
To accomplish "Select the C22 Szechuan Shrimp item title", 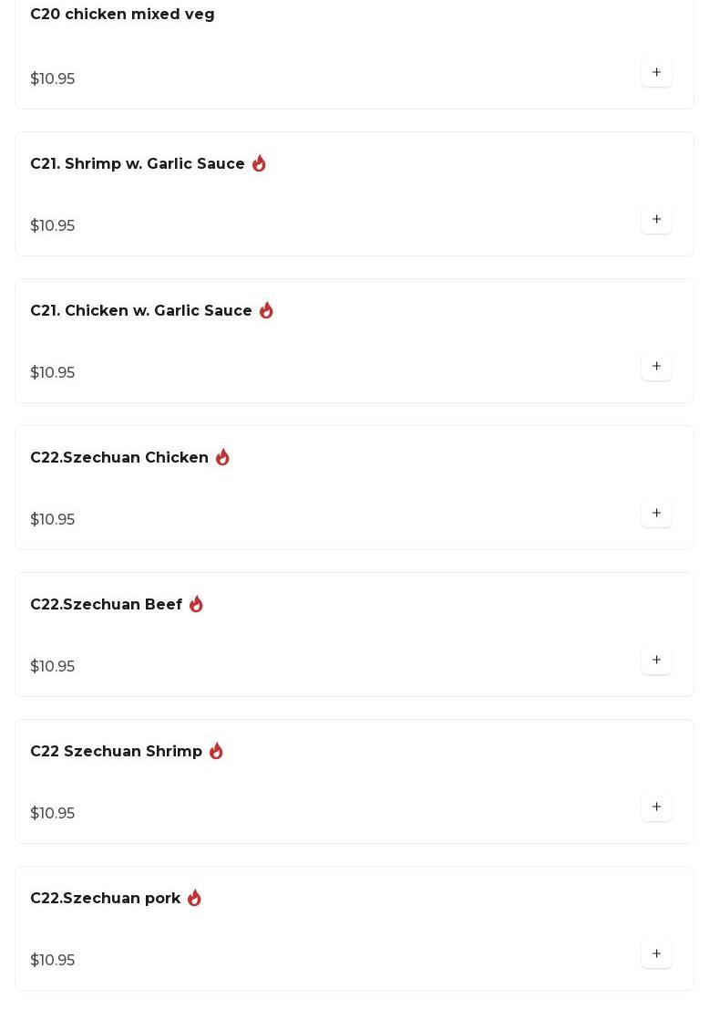I will tap(116, 751).
